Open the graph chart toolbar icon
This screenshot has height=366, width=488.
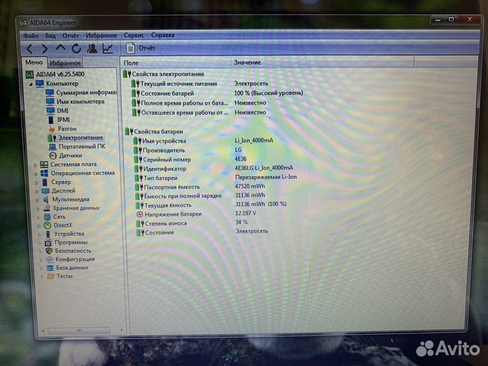pyautogui.click(x=108, y=49)
